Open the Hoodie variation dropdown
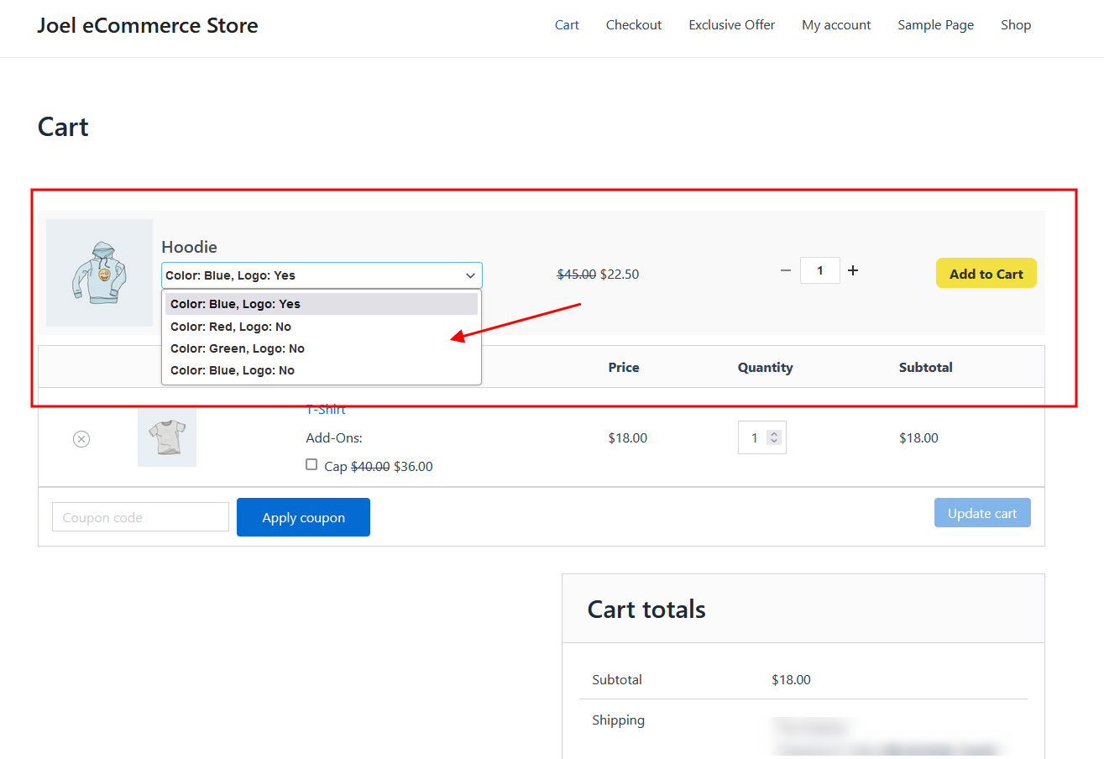The image size is (1104, 759). click(322, 275)
